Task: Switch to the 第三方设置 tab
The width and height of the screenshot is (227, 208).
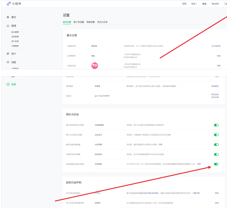Action: (79, 22)
